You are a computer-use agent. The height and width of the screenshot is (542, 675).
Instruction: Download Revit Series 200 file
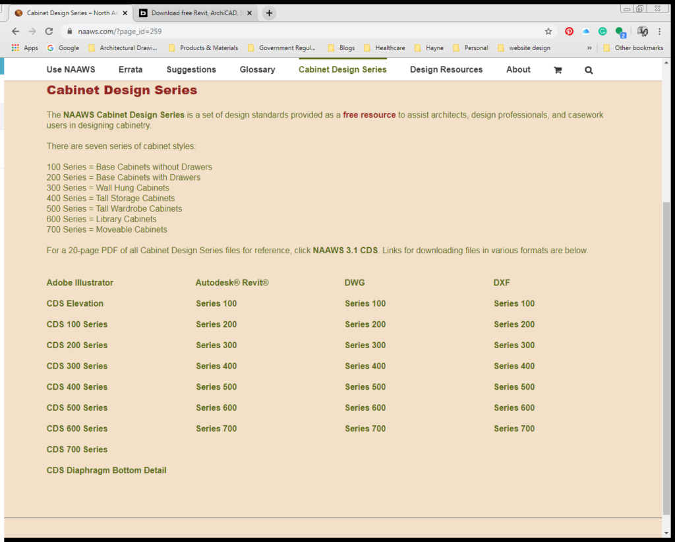[216, 324]
